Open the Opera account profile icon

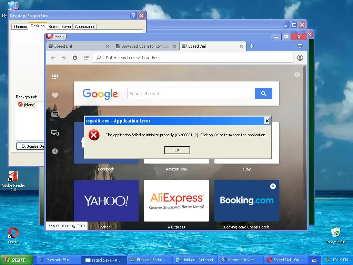point(300,58)
